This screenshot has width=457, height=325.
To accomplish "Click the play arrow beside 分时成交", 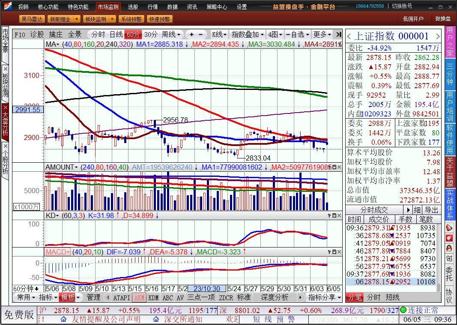I will point(408,210).
